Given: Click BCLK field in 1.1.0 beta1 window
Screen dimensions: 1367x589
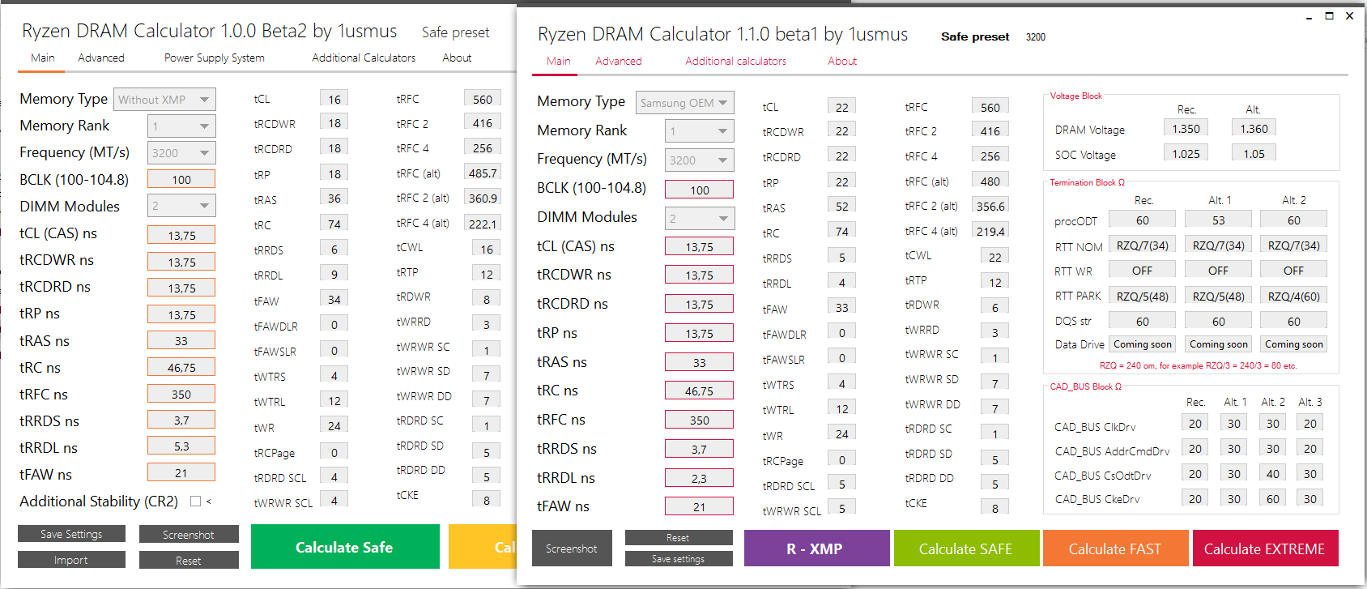Looking at the screenshot, I should click(x=700, y=190).
